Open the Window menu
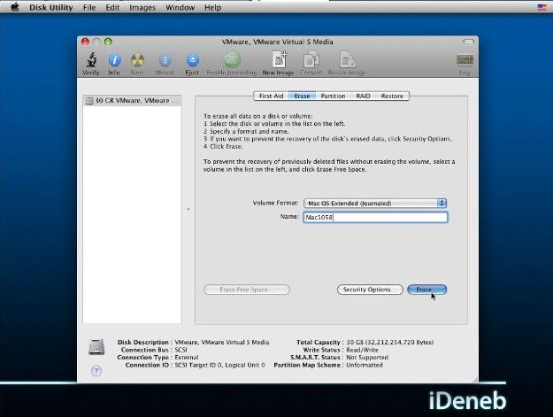Image resolution: width=553 pixels, height=417 pixels. click(x=180, y=7)
